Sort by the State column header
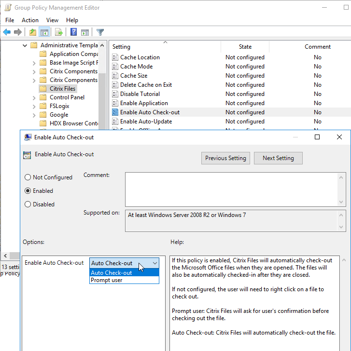The image size is (351, 351). coord(245,47)
